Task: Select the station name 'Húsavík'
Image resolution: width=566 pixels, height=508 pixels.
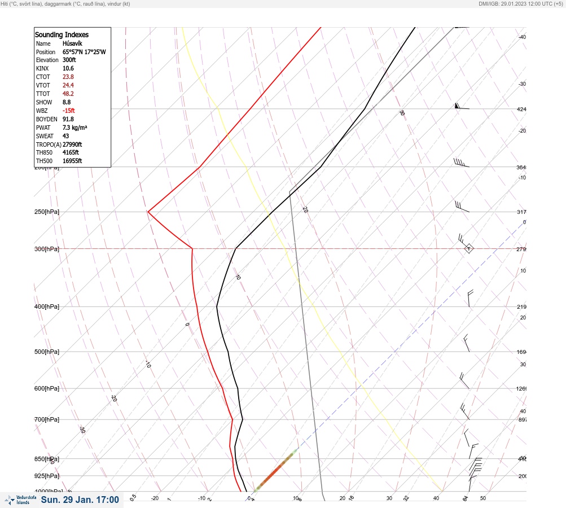Action: pos(72,43)
